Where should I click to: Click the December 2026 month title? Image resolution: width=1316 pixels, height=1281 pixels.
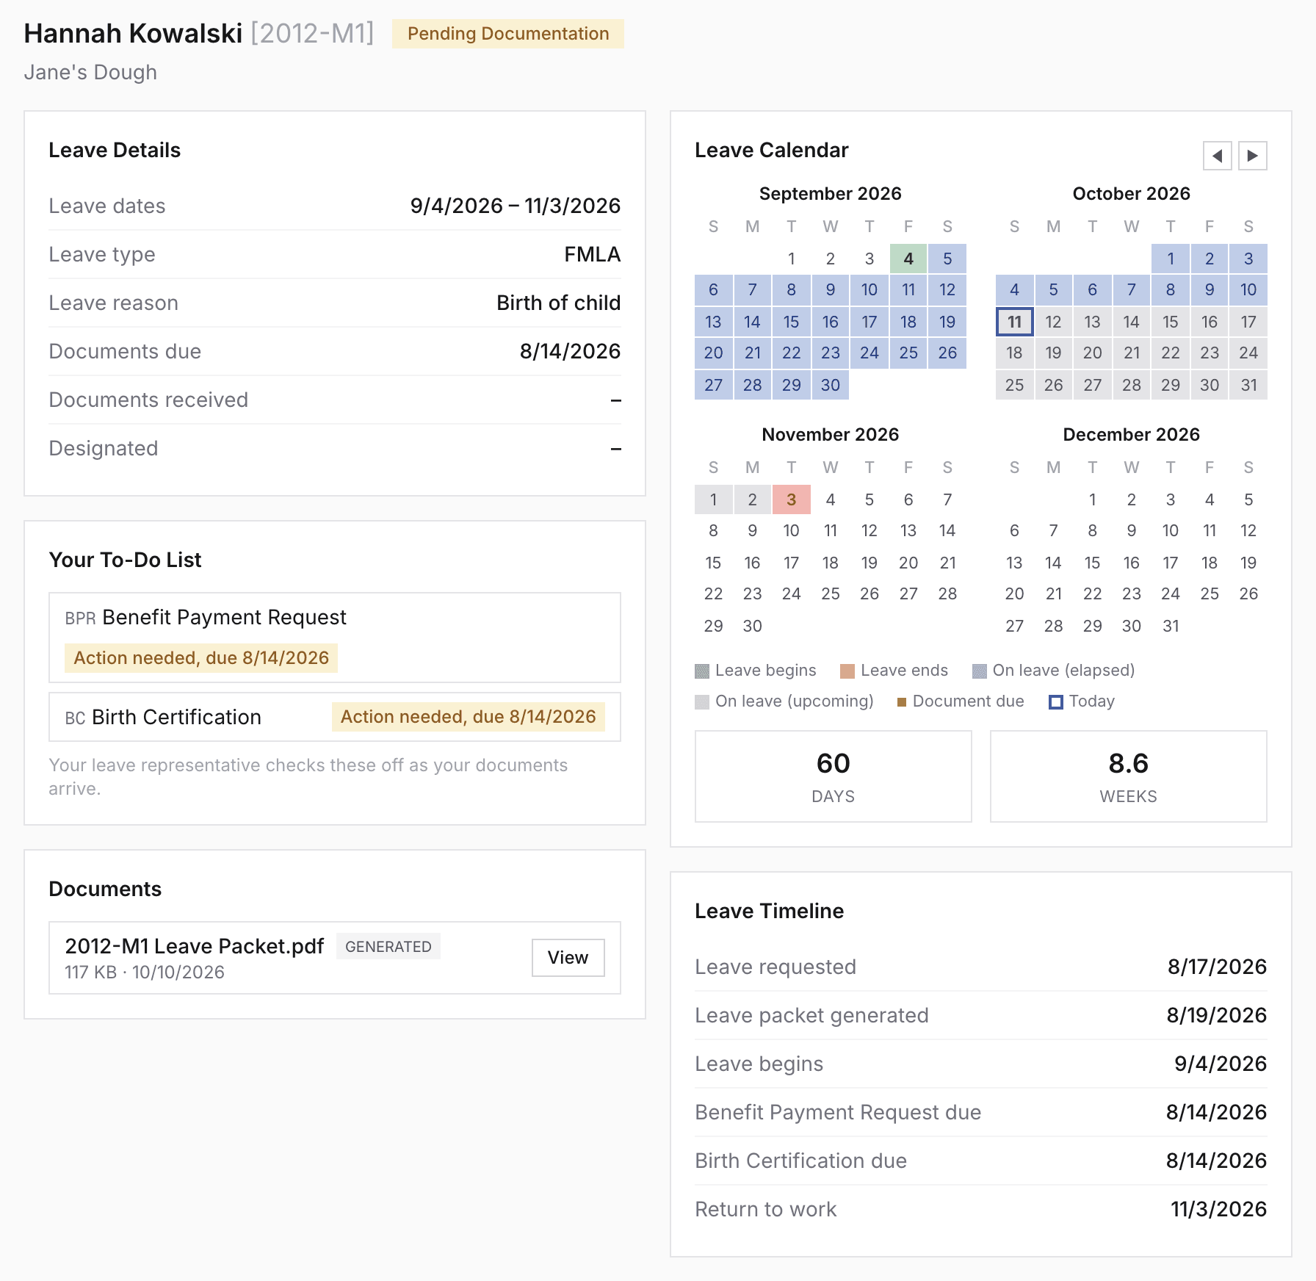(x=1131, y=435)
